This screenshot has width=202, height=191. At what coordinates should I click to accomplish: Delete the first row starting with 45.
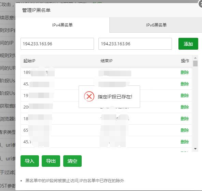point(185,84)
